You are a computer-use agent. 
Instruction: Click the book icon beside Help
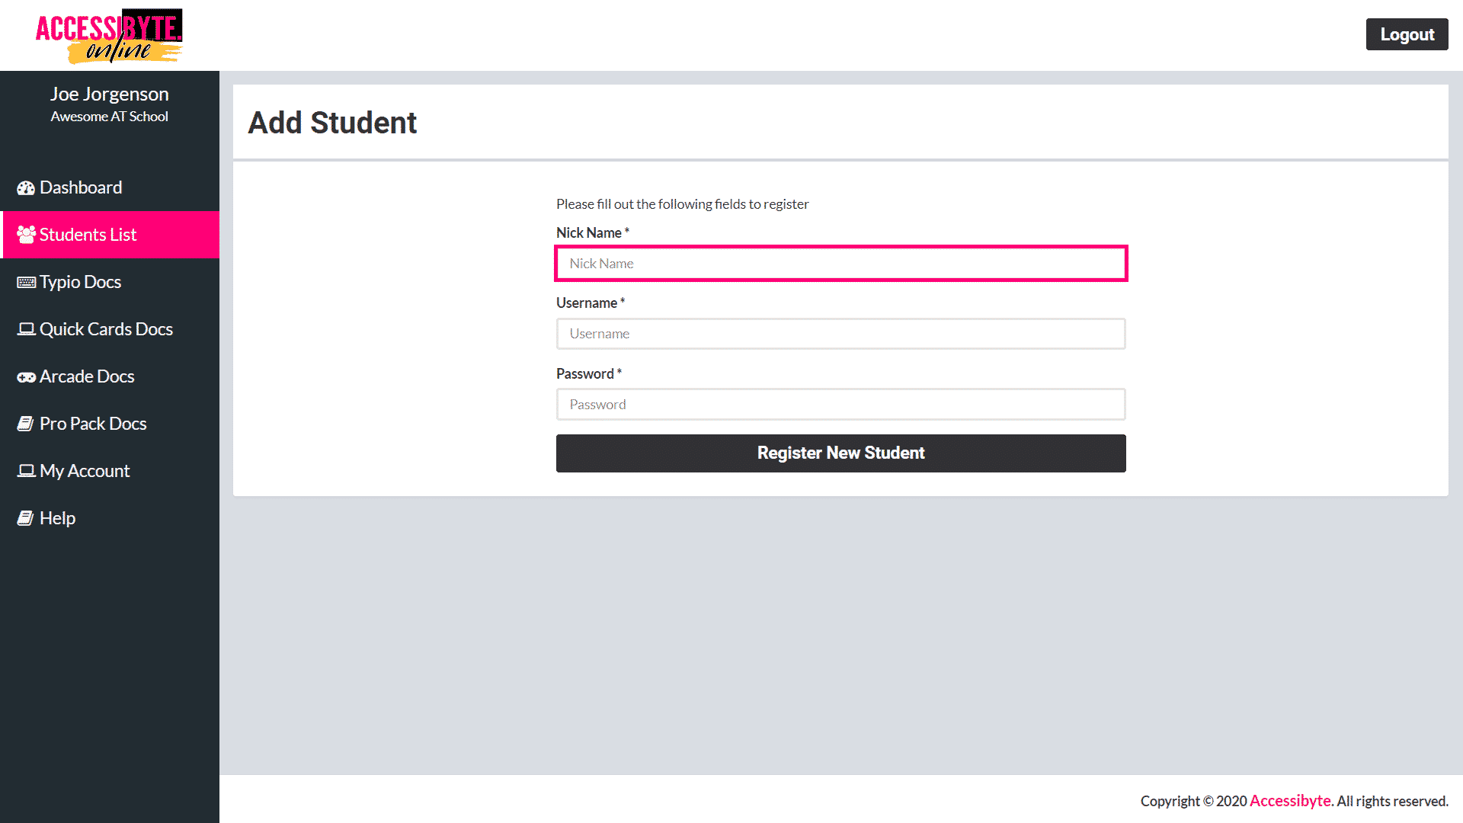pos(27,518)
